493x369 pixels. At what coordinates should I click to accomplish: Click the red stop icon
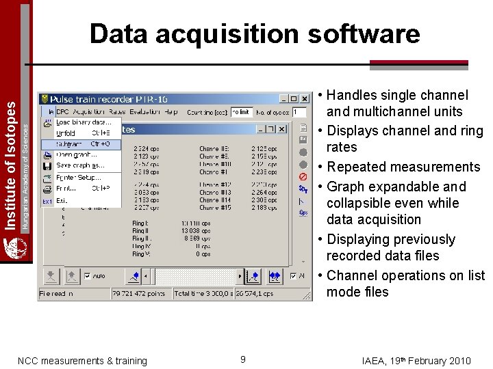[303, 177]
